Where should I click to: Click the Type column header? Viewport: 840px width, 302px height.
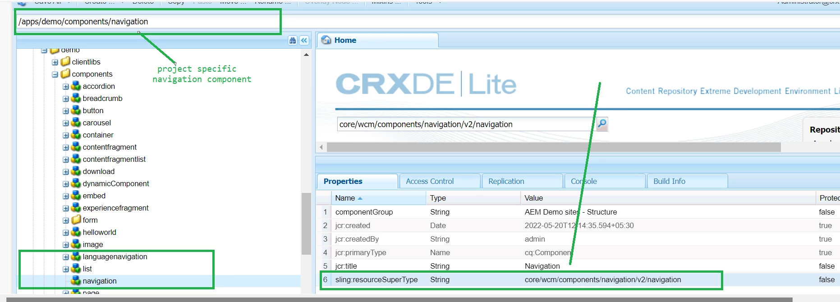tap(473, 198)
